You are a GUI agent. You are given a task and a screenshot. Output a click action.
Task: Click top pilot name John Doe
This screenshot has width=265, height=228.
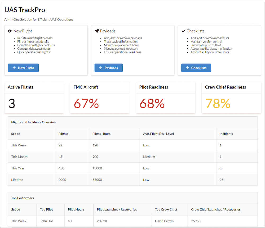tap(47, 221)
